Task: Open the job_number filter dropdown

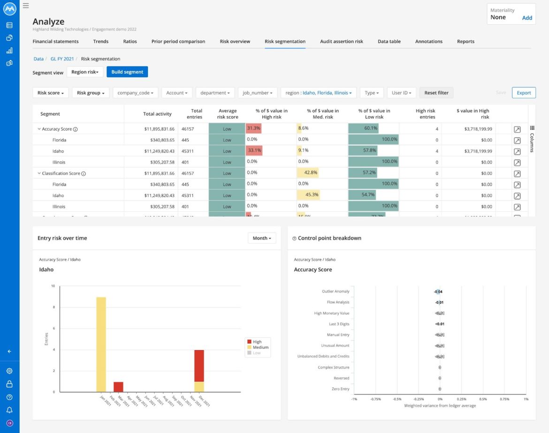Action: [257, 93]
